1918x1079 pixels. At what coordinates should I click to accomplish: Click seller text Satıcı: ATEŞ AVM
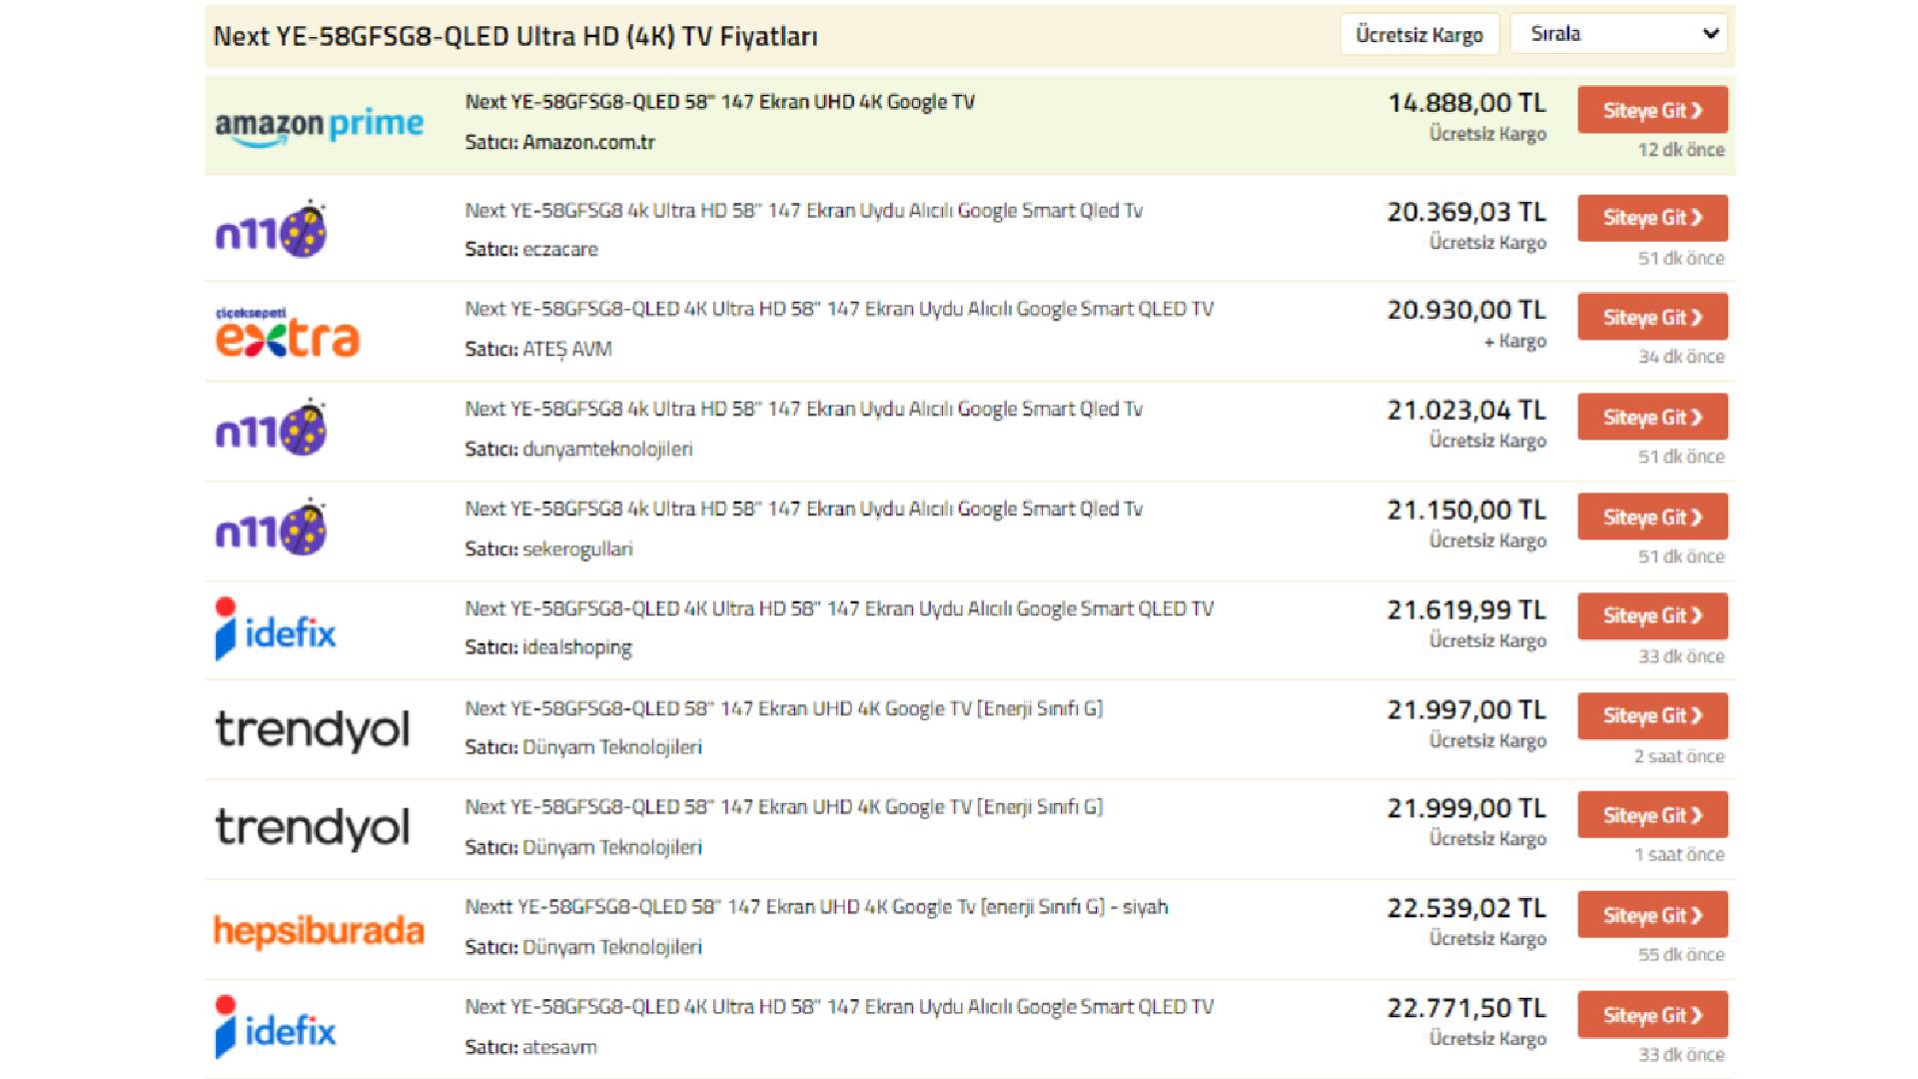tap(538, 350)
